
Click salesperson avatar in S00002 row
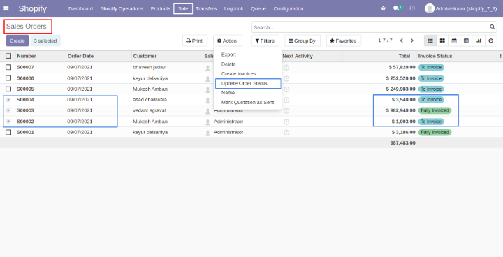coord(208,122)
